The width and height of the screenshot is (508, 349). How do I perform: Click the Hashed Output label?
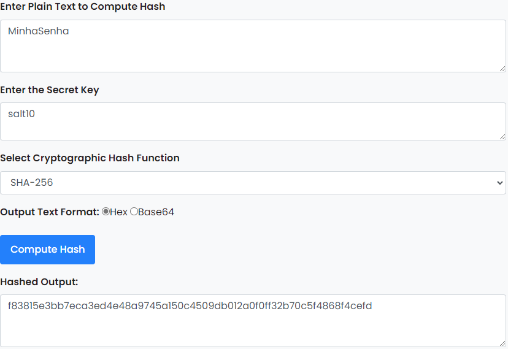[39, 282]
